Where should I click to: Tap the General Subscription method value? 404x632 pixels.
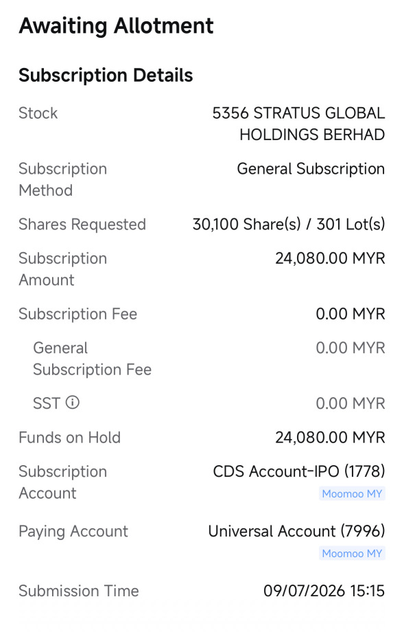[x=311, y=169]
